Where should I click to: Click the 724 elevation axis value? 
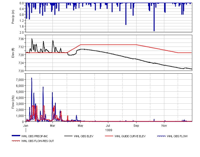[x=21, y=63]
